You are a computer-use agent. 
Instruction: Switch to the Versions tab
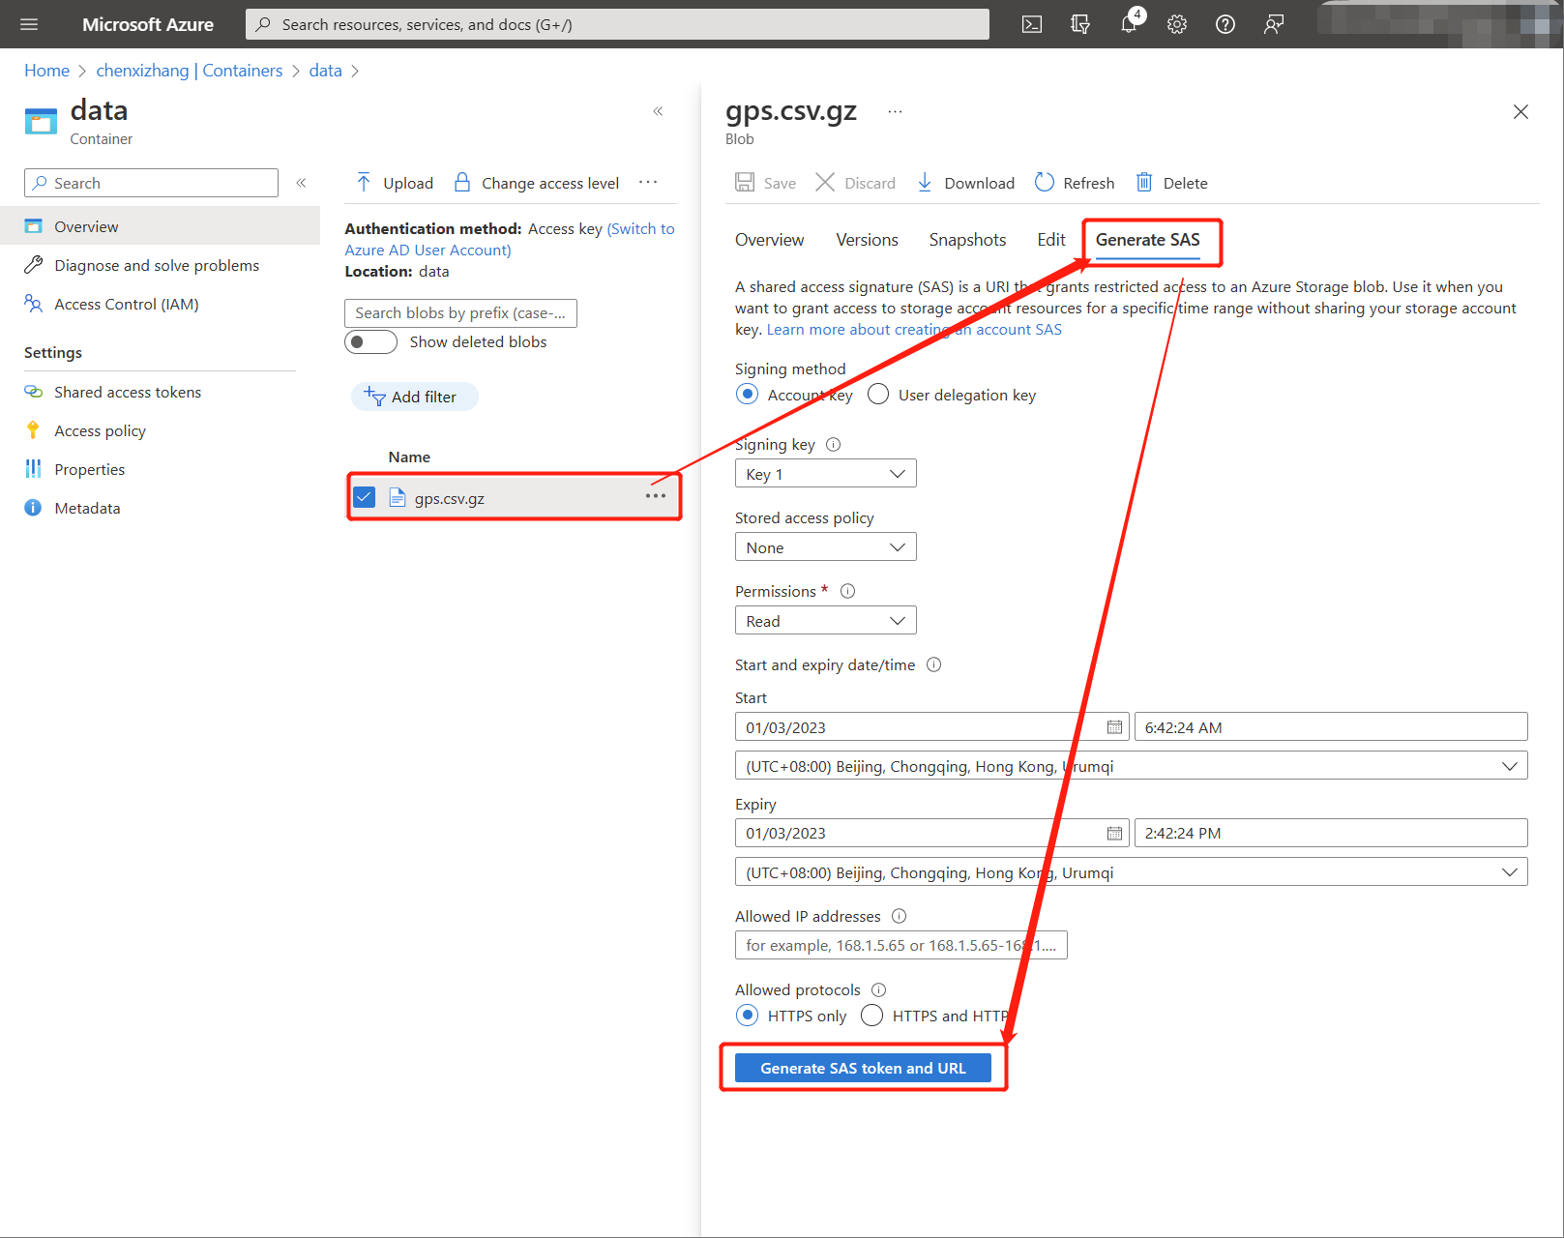coord(867,240)
